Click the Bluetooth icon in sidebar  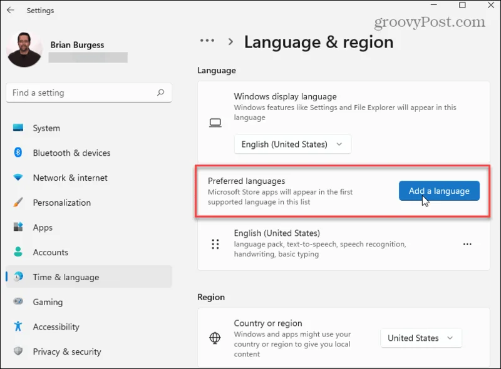pyautogui.click(x=18, y=153)
